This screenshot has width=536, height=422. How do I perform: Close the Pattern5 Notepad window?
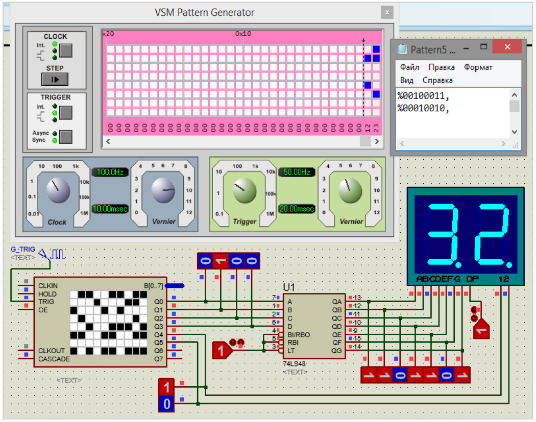click(x=507, y=47)
